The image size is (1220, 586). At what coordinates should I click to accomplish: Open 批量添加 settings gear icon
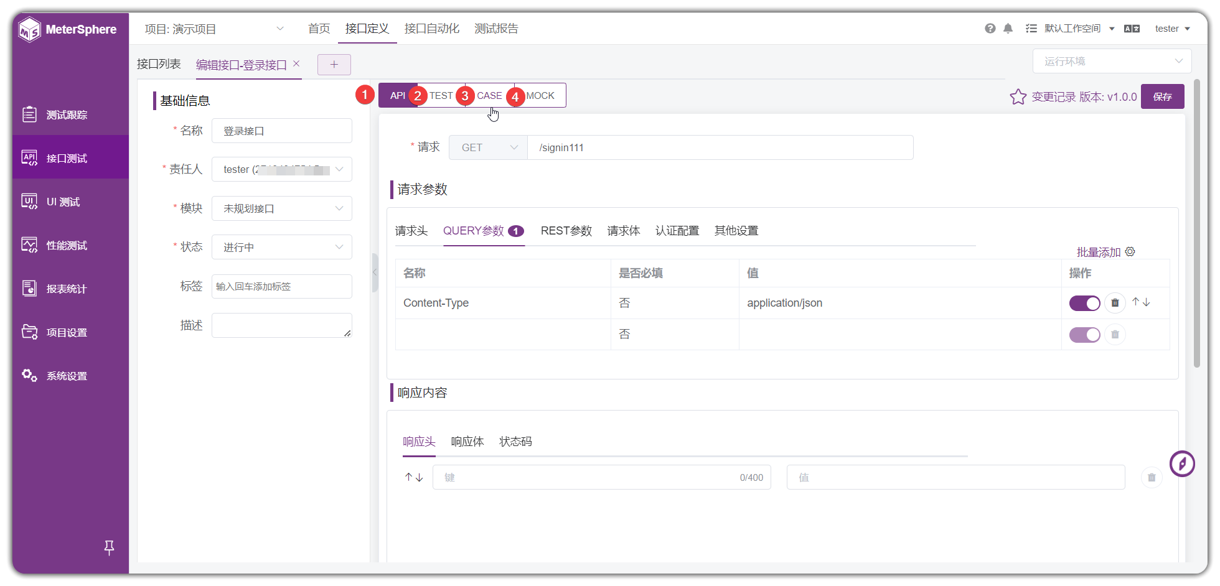click(1130, 251)
